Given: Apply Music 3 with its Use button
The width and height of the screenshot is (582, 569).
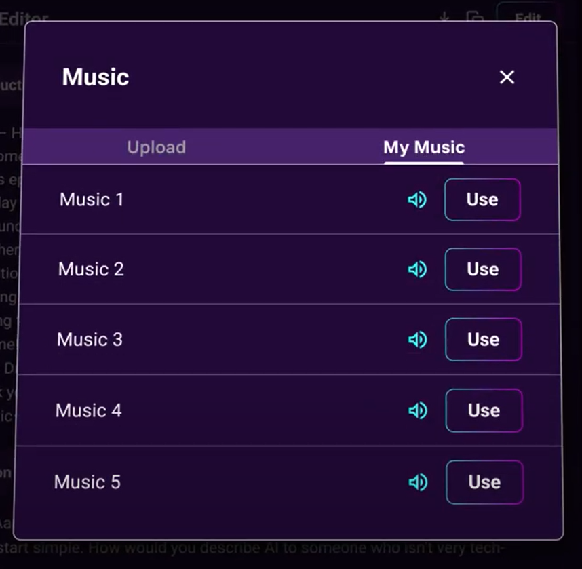Looking at the screenshot, I should (x=483, y=340).
